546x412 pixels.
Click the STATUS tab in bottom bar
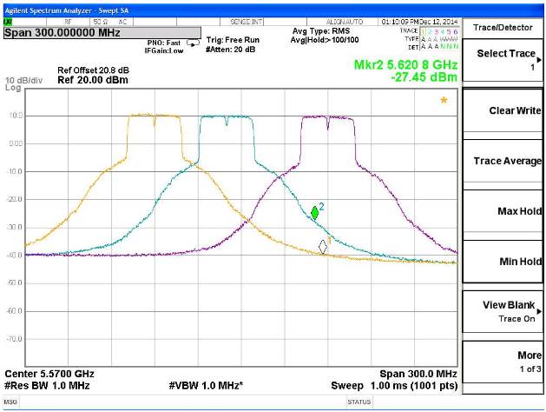(x=359, y=402)
